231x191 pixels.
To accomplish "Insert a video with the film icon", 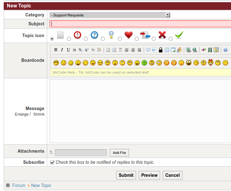I will tap(210, 50).
